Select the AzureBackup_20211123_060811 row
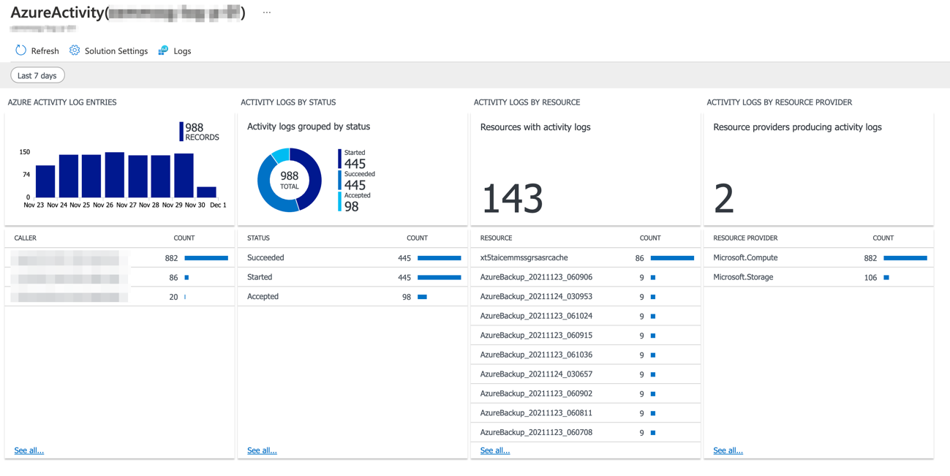950x476 pixels. 586,413
